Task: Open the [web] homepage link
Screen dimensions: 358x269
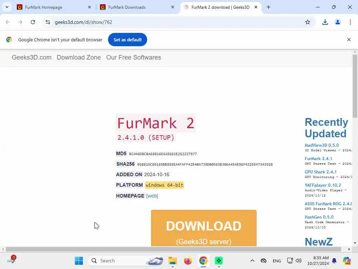Action: (152, 196)
